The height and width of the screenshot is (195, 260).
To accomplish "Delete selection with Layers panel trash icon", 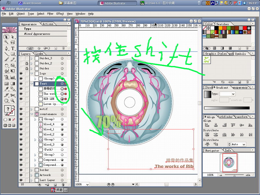I will [63, 185].
